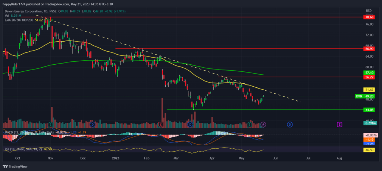The height and width of the screenshot is (171, 382).
Task: Click the Oct label on time axis
Action: click(18, 158)
